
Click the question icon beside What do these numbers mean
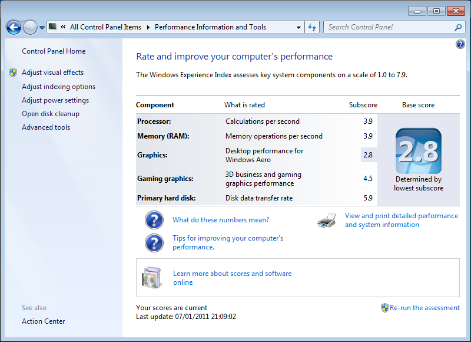point(154,220)
